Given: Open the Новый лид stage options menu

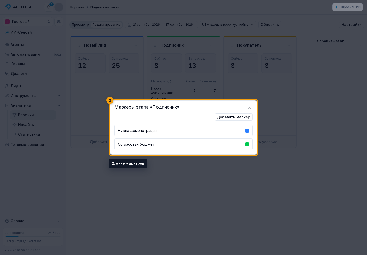Looking at the screenshot, I should tap(135, 45).
